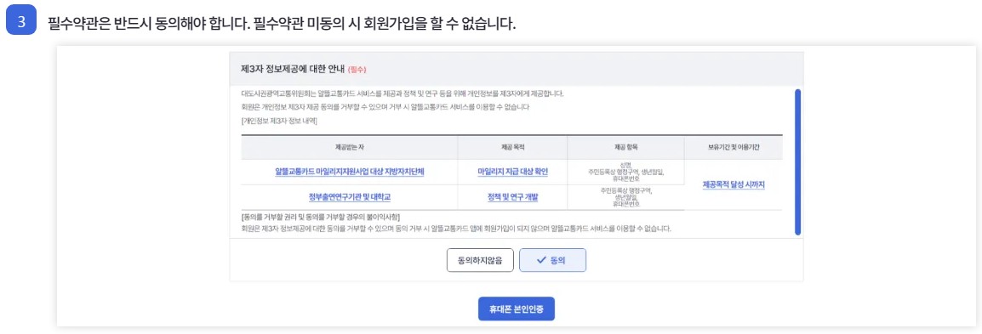Screen dimensions: 982x334
Task: Select the 동의하지않음 option
Action: (x=480, y=260)
